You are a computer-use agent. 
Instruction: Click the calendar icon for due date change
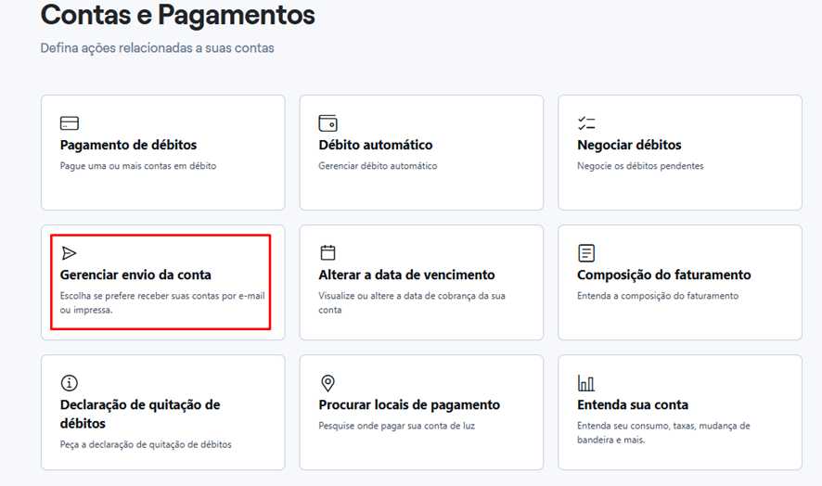[328, 252]
